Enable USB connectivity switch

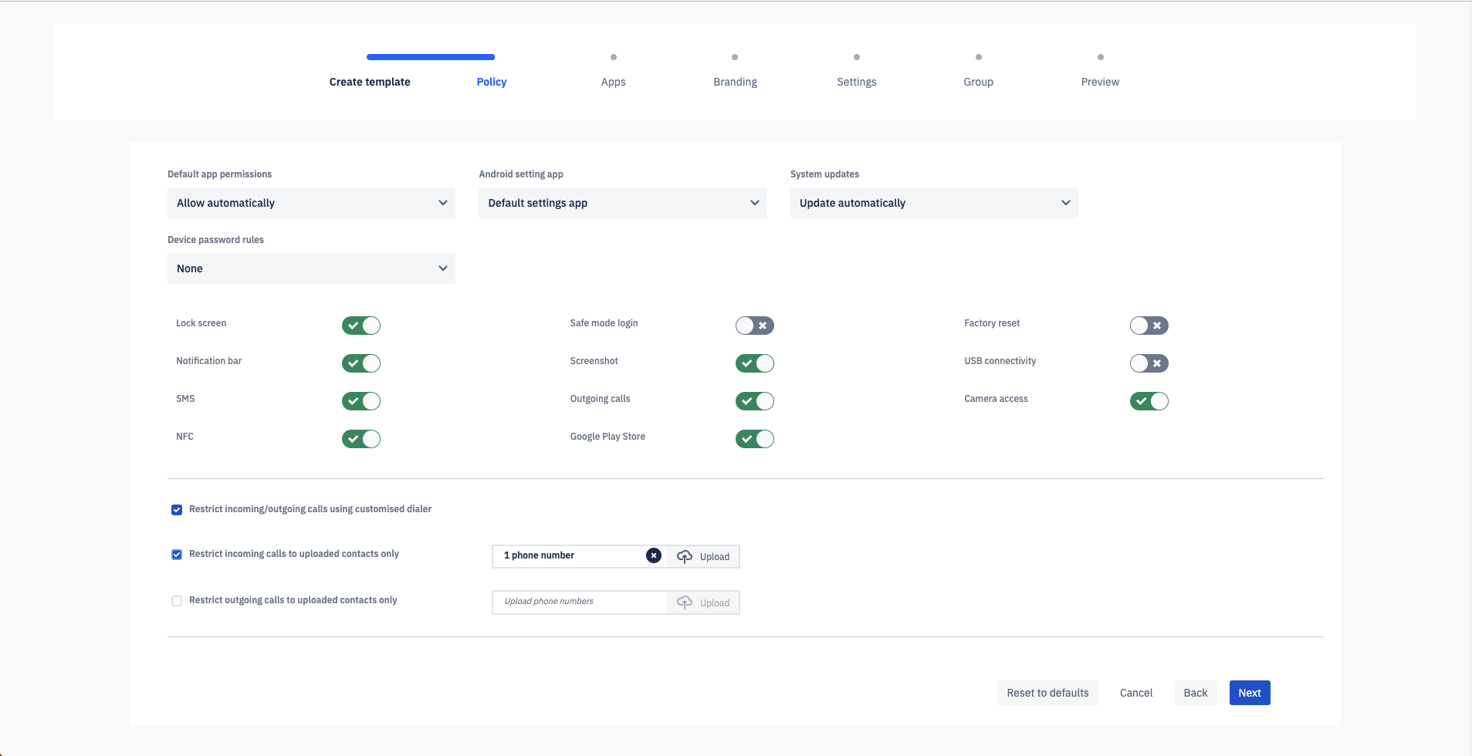pos(1149,363)
